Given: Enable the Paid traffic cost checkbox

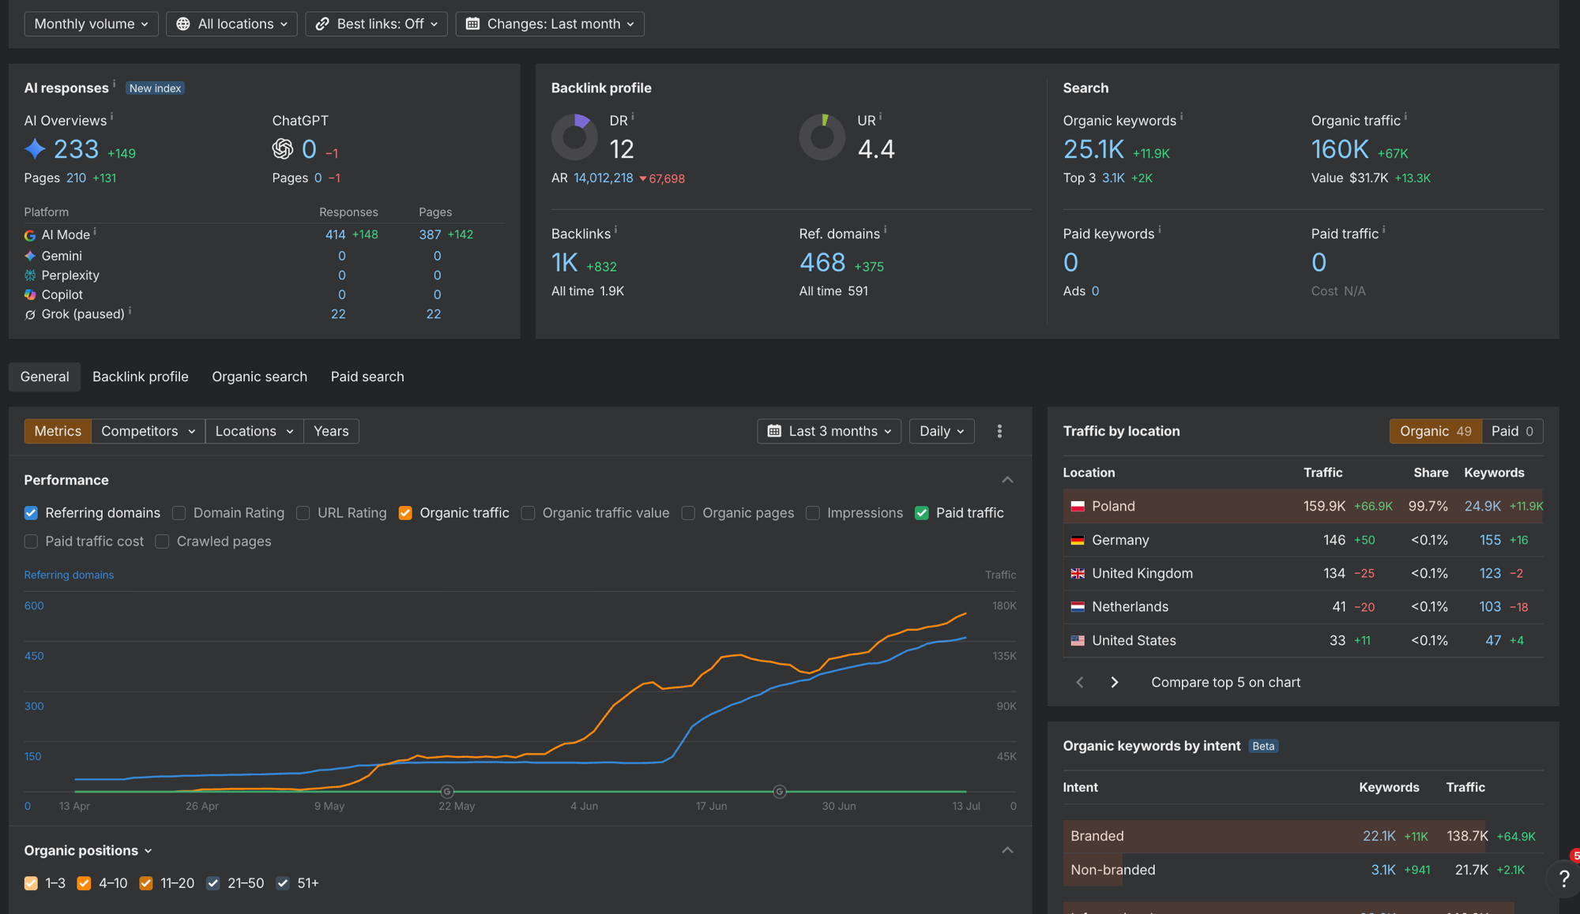Looking at the screenshot, I should point(31,541).
